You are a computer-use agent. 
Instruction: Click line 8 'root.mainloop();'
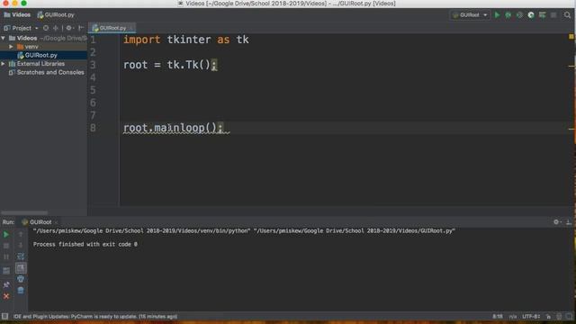173,128
